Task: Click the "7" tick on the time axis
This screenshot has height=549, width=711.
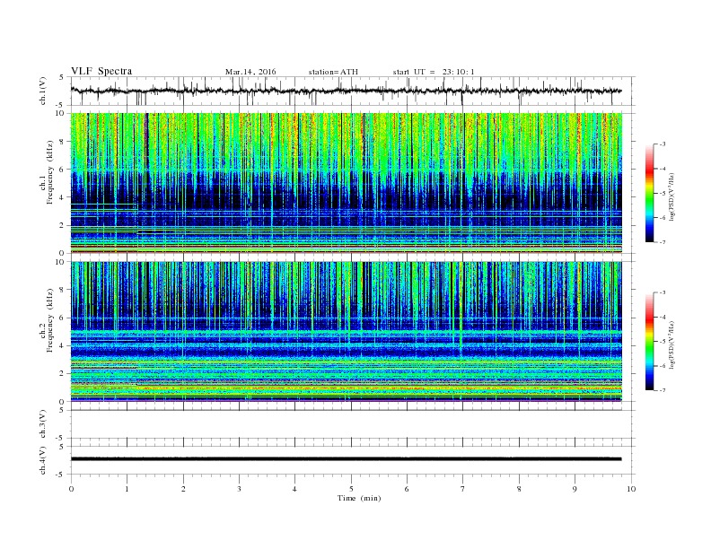Action: pos(463,489)
